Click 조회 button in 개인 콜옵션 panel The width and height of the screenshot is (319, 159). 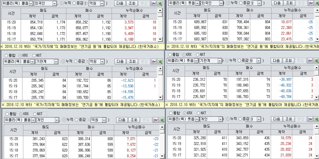click(133, 120)
